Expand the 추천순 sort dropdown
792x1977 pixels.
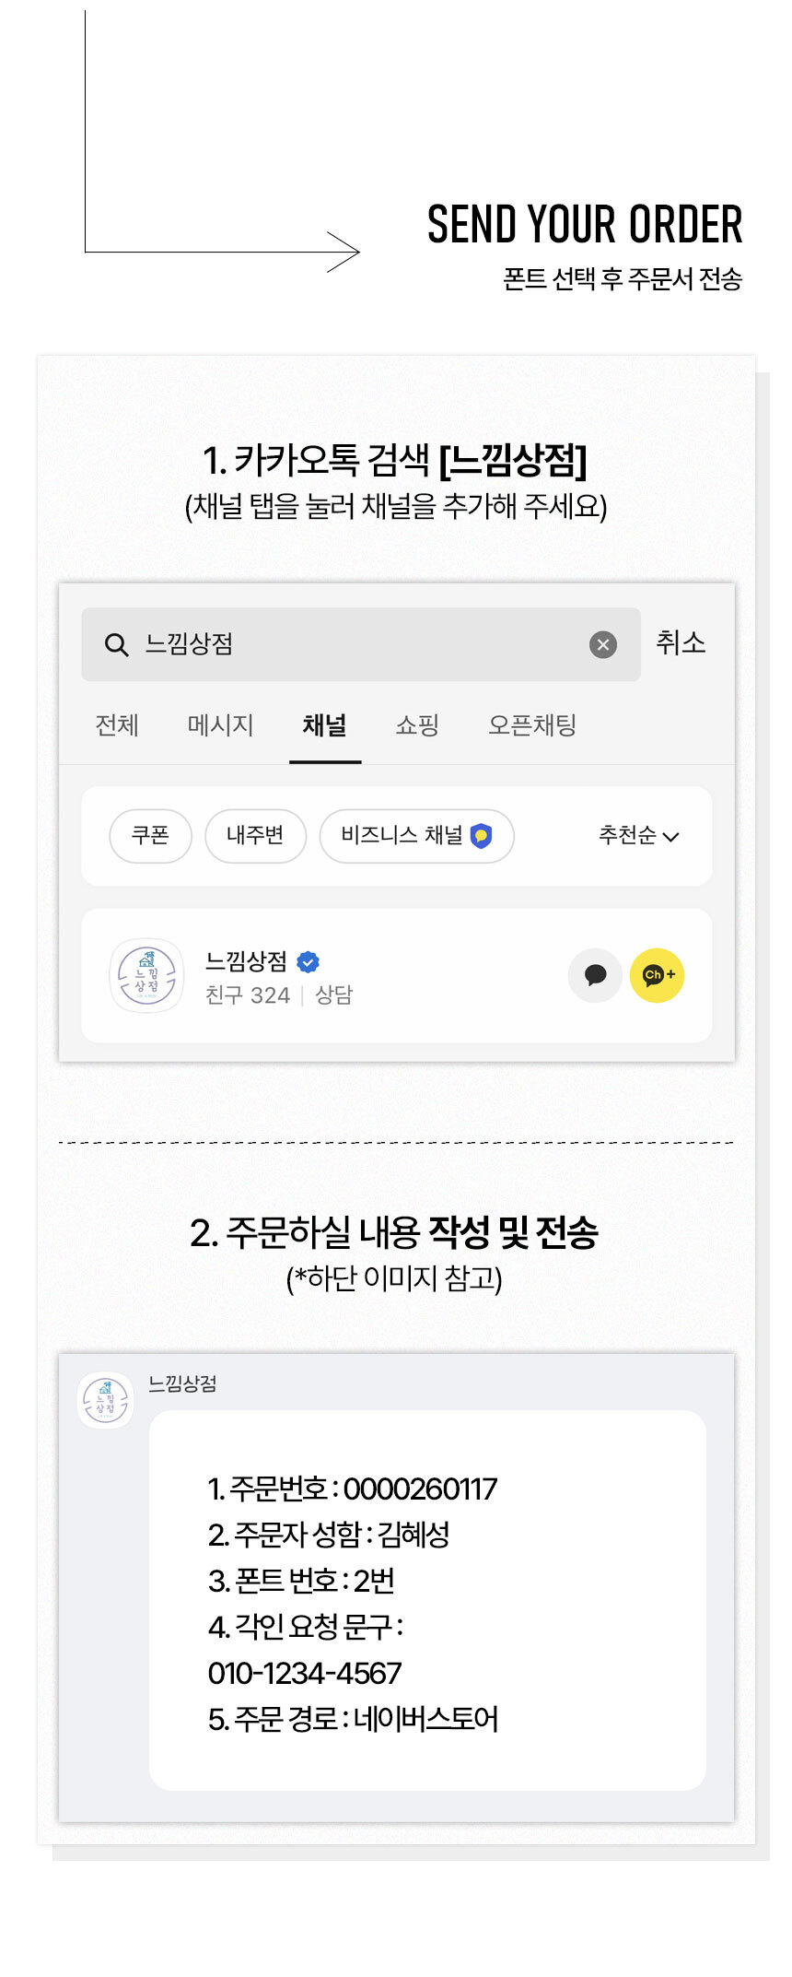[x=638, y=836]
